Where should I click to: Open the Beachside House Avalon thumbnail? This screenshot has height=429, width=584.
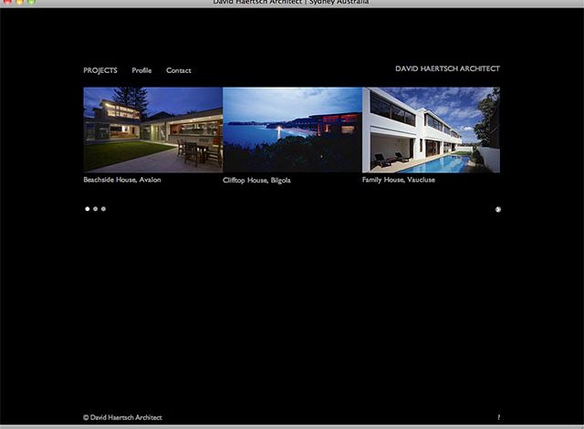[x=153, y=130]
